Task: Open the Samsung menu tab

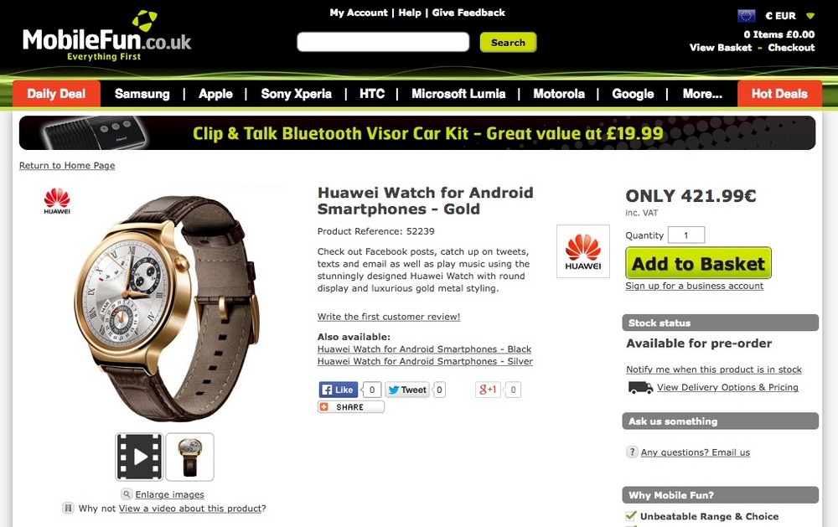Action: tap(142, 94)
